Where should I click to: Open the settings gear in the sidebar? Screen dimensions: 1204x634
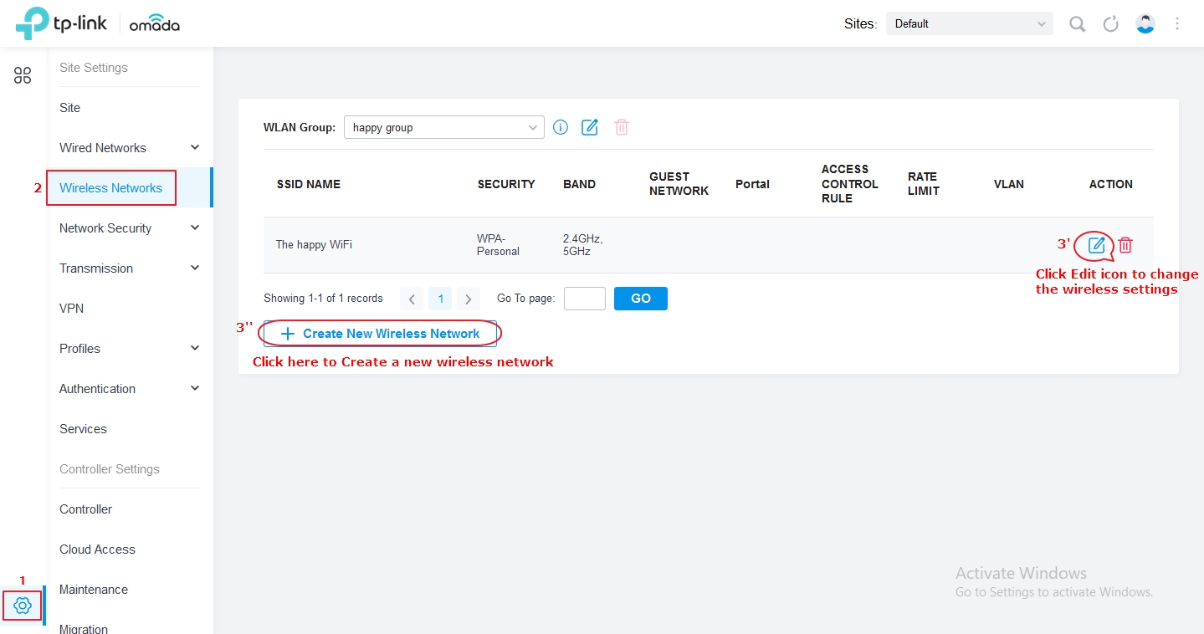(23, 606)
